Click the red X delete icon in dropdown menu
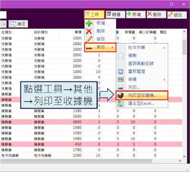The height and width of the screenshot is (172, 190). pos(89,31)
